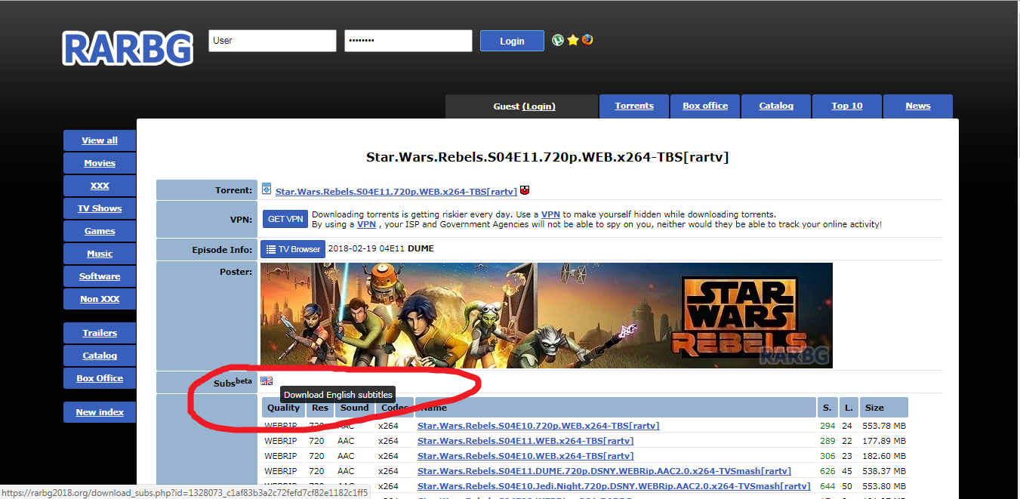Image resolution: width=1020 pixels, height=499 pixels.
Task: Open the XXX sidebar category
Action: pyautogui.click(x=100, y=186)
